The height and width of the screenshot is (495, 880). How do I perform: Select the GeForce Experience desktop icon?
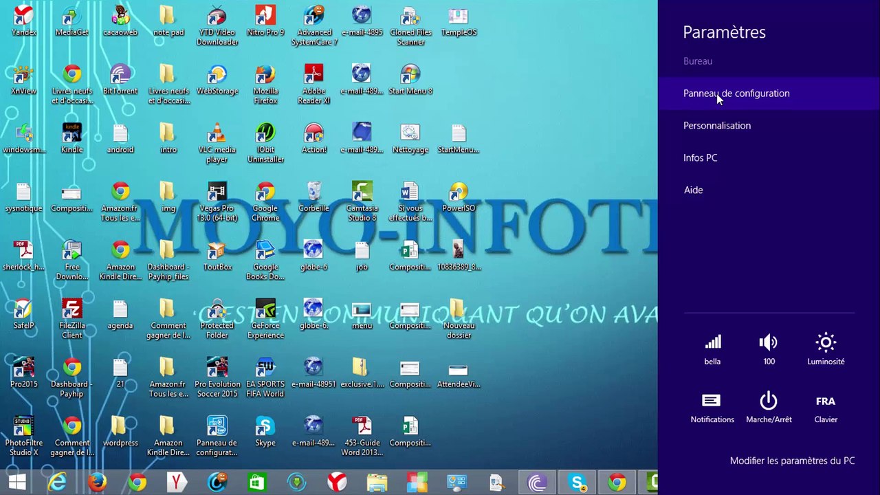pos(265,319)
